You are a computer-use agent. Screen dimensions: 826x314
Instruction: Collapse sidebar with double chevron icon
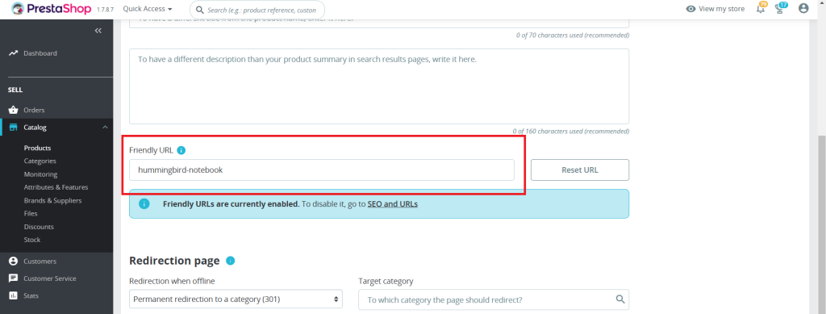(x=98, y=31)
